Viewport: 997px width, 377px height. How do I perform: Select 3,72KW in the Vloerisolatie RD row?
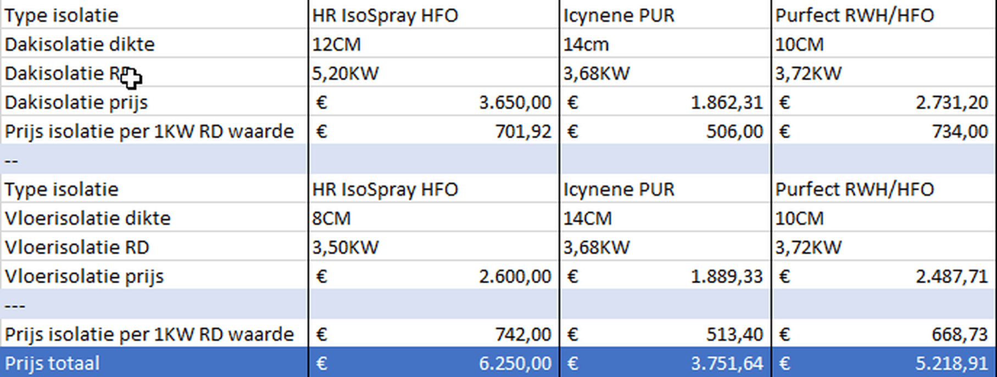pyautogui.click(x=884, y=247)
